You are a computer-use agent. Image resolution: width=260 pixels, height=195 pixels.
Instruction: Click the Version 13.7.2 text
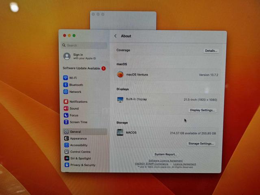(208, 75)
